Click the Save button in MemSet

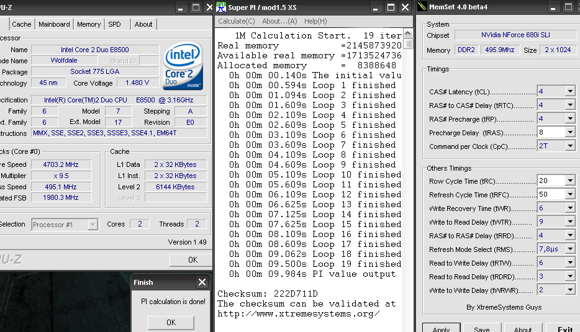[482, 328]
